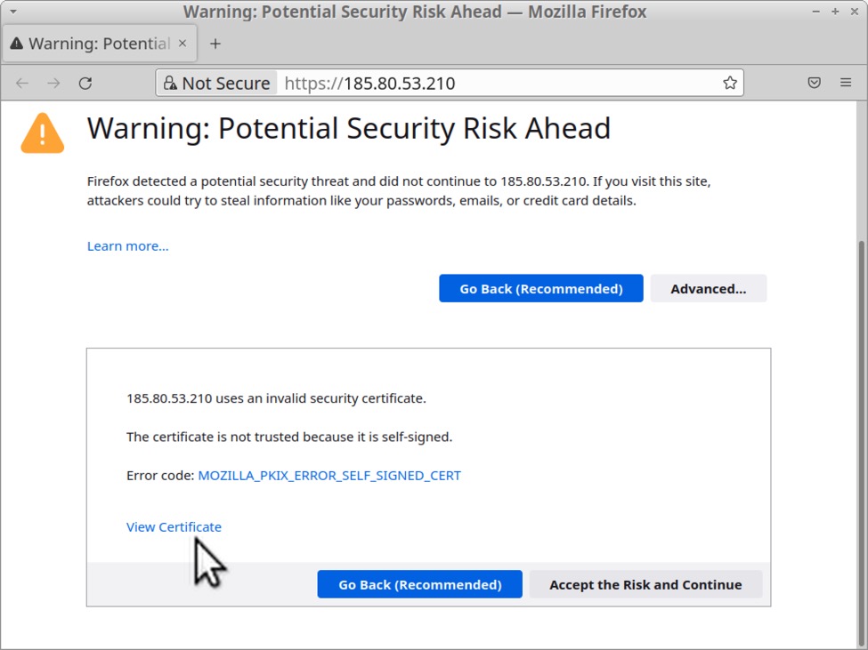Click the URL address field

[499, 83]
